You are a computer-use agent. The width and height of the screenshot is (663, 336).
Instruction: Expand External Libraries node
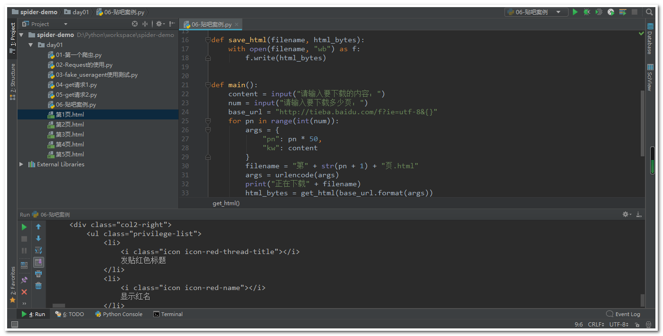tap(21, 164)
